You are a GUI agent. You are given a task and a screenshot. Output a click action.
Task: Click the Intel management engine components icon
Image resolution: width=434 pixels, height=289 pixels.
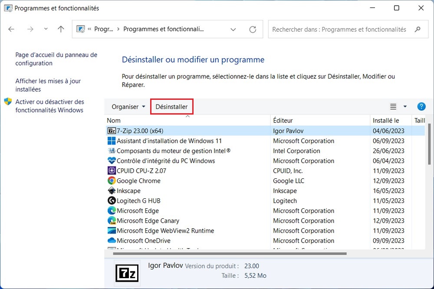[x=112, y=151]
